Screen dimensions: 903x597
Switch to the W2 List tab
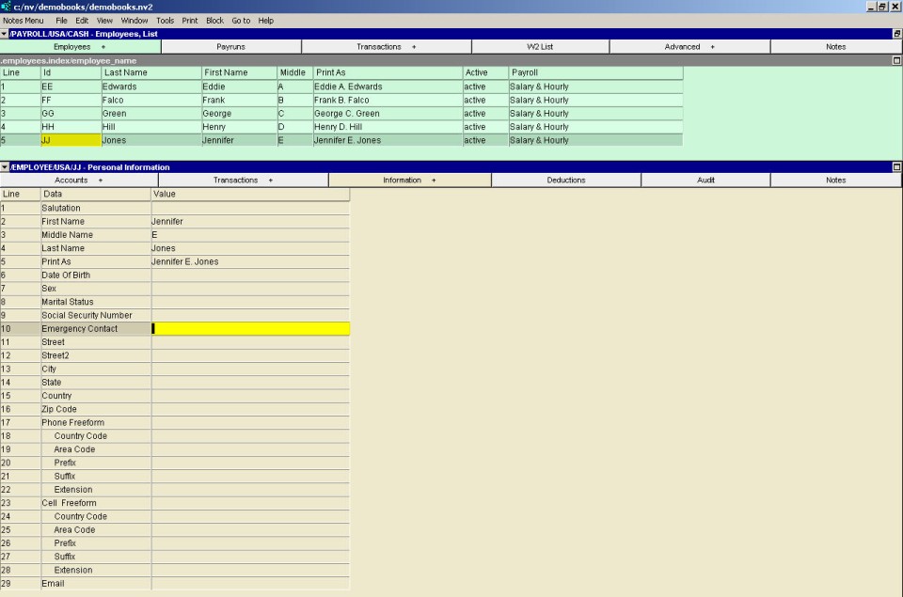540,46
